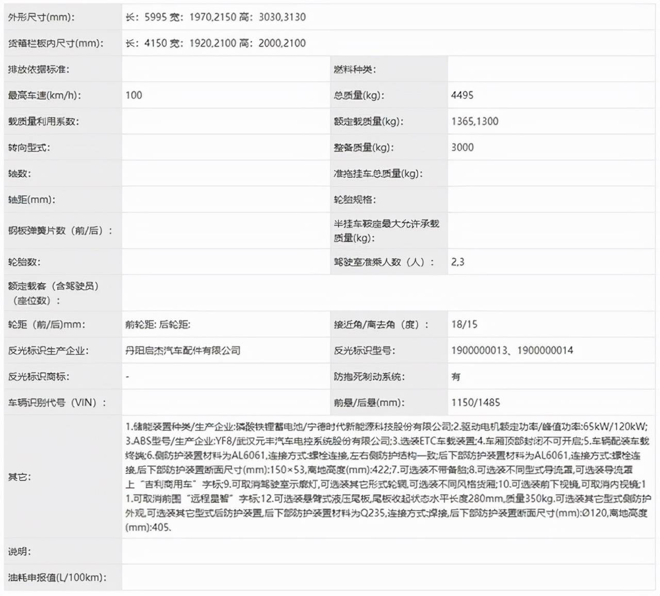Click the 车辆识别代号 (VIN) label
660x596 pixels.
(x=57, y=403)
